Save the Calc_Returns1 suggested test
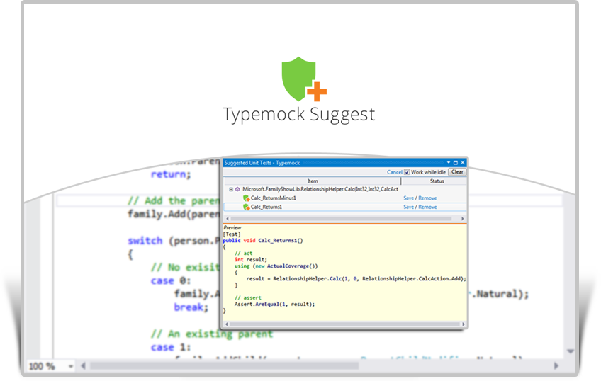This screenshot has width=601, height=381. pyautogui.click(x=409, y=207)
